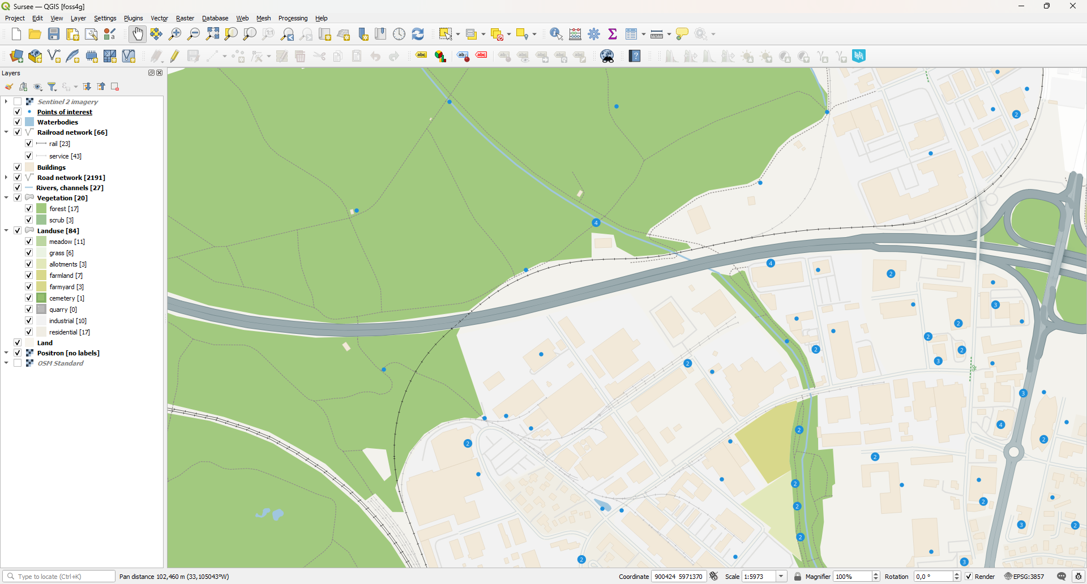Open the Processing menu
The width and height of the screenshot is (1087, 584).
tap(293, 18)
